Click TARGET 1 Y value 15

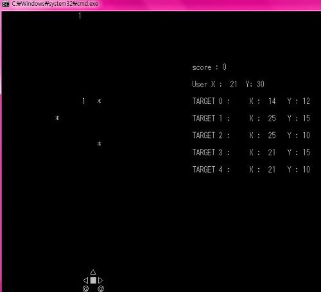(306, 118)
